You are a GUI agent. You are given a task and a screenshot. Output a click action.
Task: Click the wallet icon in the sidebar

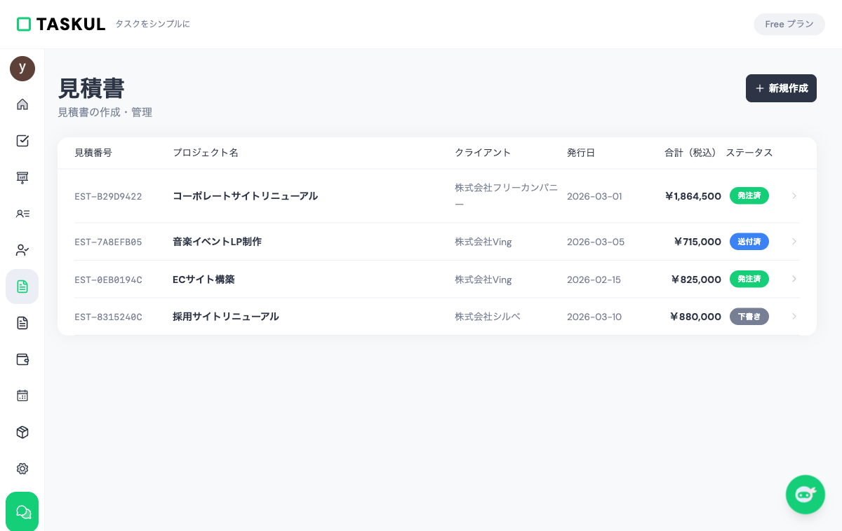[x=22, y=359]
